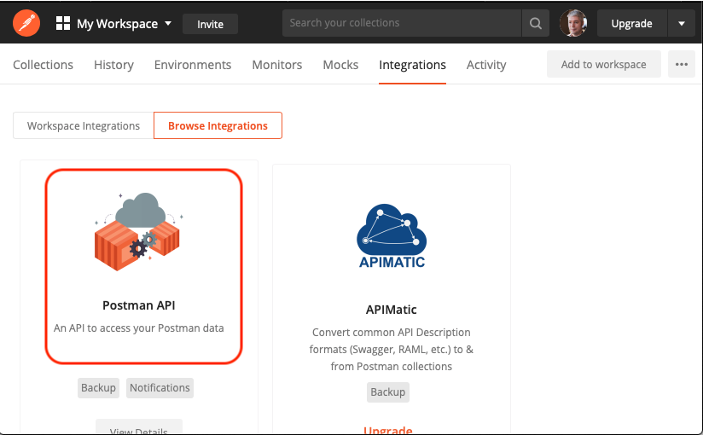Switch to the Environments tab
The height and width of the screenshot is (435, 703).
[193, 65]
